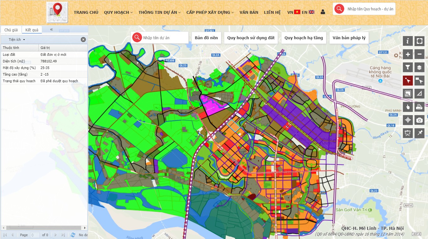428x239 pixels.
Task: Click Quy hoạch hạ tầng button
Action: (304, 38)
